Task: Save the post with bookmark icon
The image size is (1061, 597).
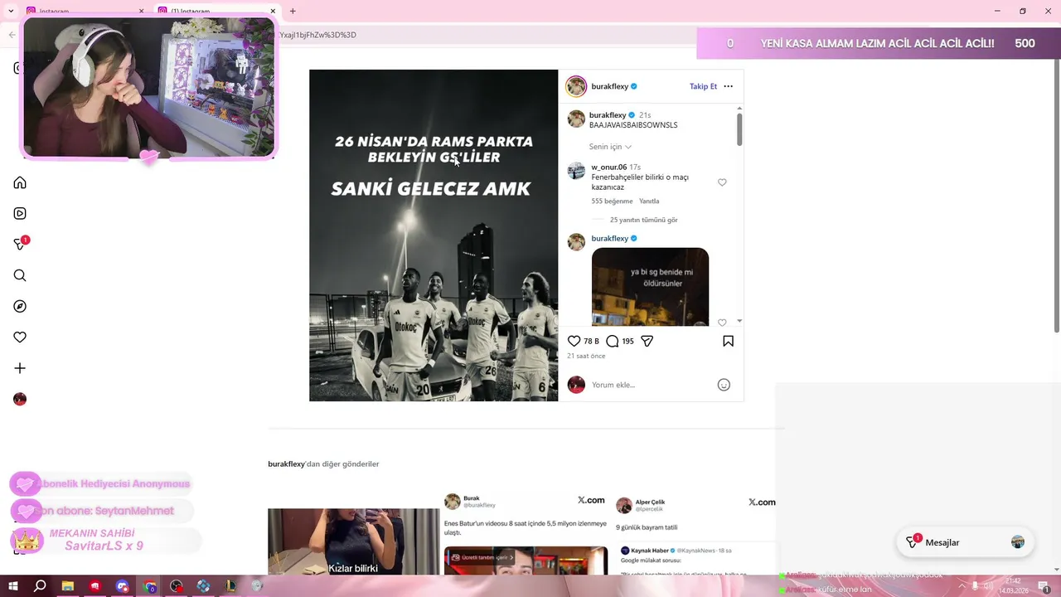Action: pyautogui.click(x=728, y=341)
